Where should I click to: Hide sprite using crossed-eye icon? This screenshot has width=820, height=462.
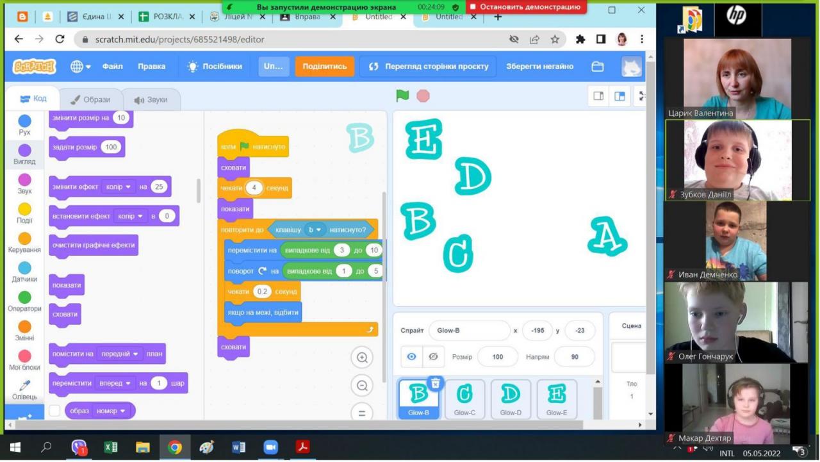click(433, 357)
